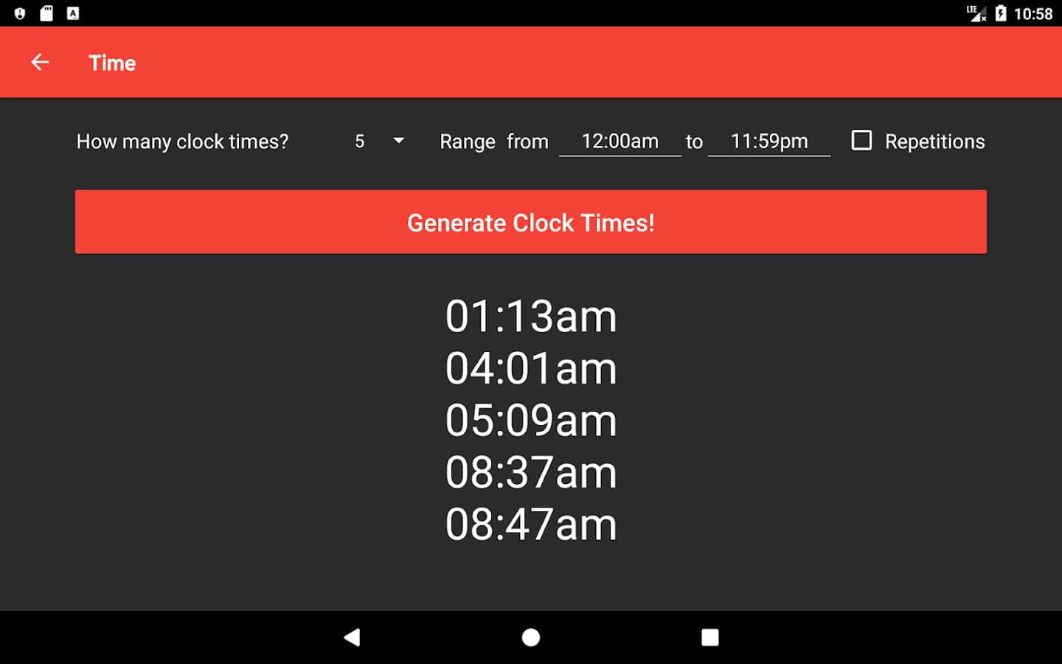Tap the LTE signal indicator icon
Screen dimensions: 1062x664
tap(976, 13)
